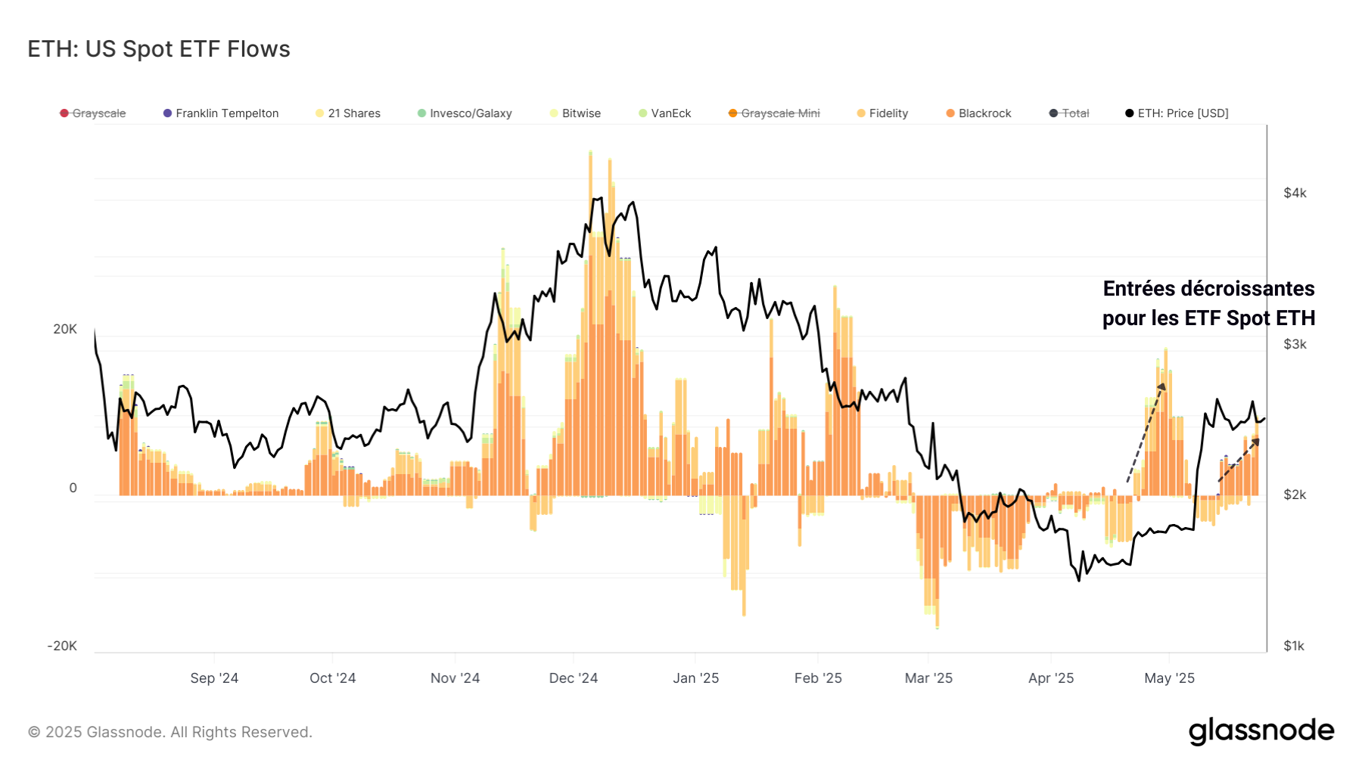Click the purple Franklin Tempelton legend dot

pyautogui.click(x=168, y=113)
